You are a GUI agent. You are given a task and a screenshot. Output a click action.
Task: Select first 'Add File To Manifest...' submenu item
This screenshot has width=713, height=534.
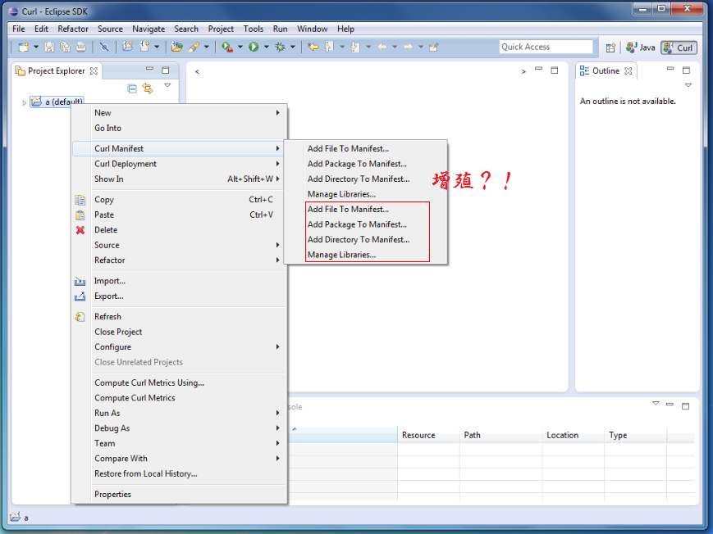point(348,149)
